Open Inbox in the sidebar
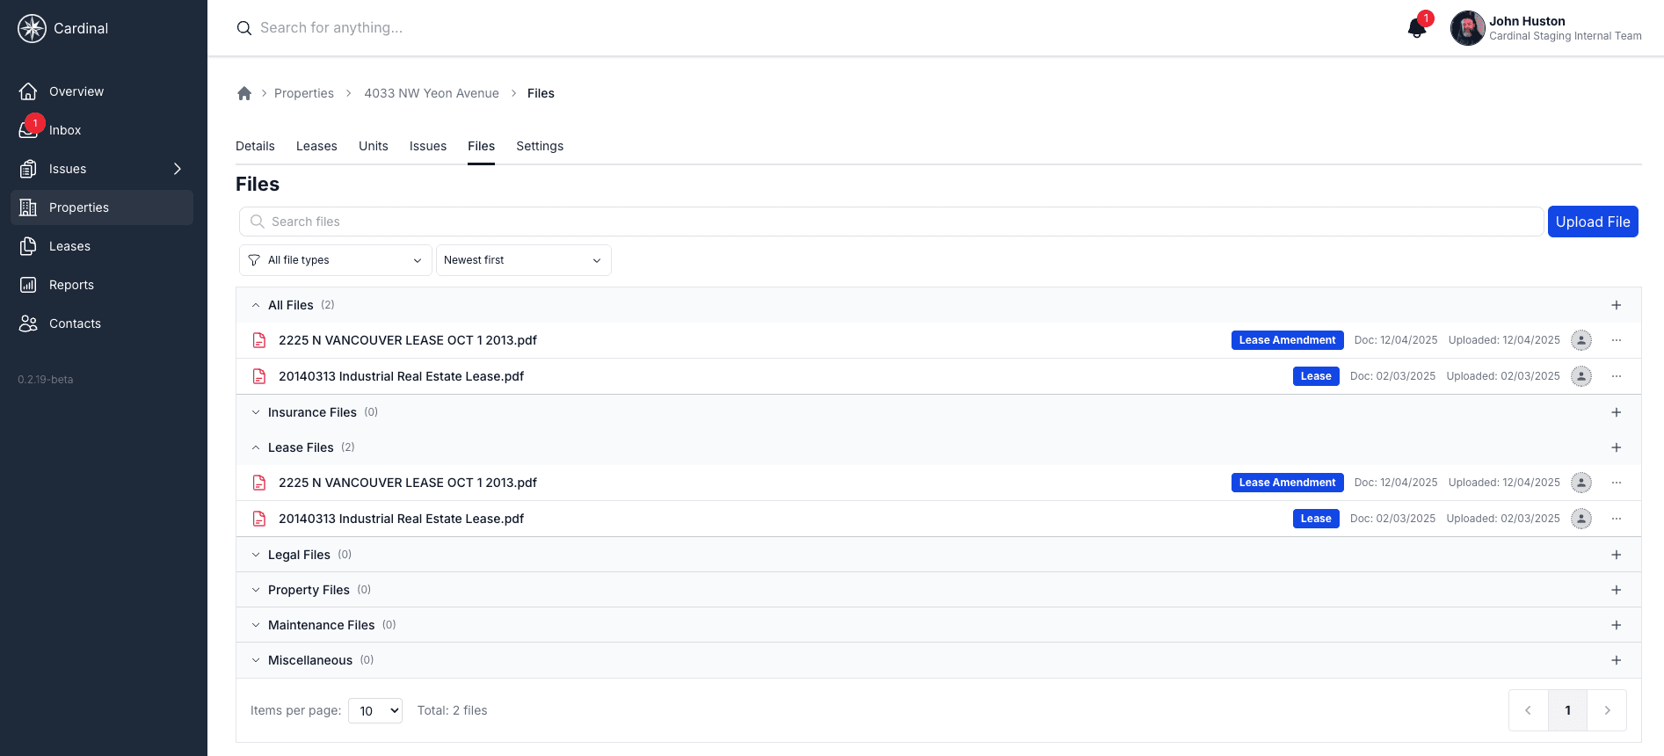1664x756 pixels. [102, 130]
